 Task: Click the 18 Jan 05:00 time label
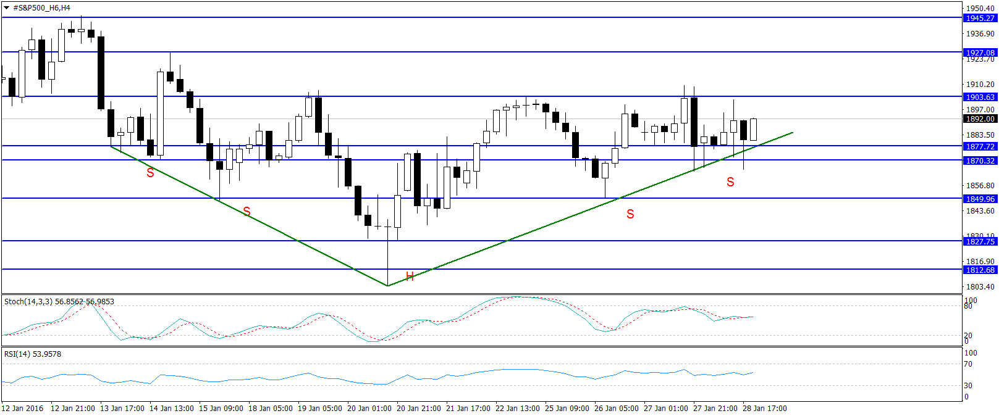271,409
